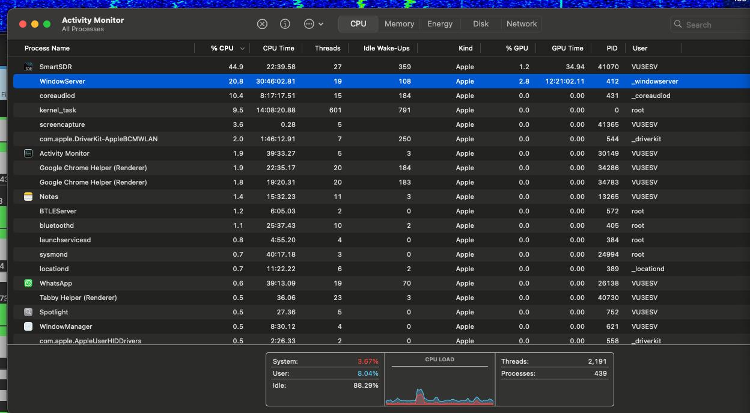750x413 pixels.
Task: Click the WhatsApp icon in process list
Action: click(x=28, y=283)
